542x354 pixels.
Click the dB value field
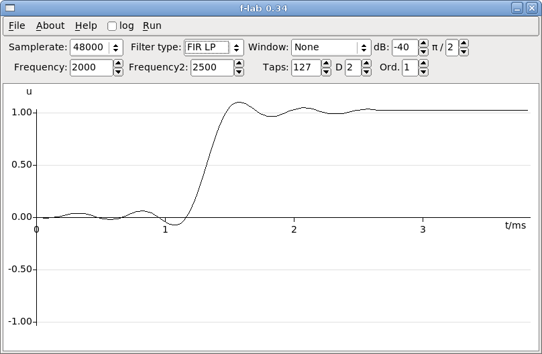pos(405,48)
